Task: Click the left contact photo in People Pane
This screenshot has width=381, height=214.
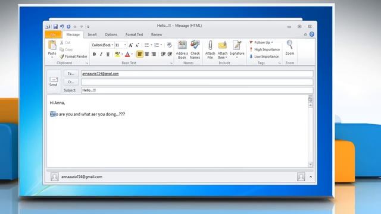Action: click(x=54, y=177)
